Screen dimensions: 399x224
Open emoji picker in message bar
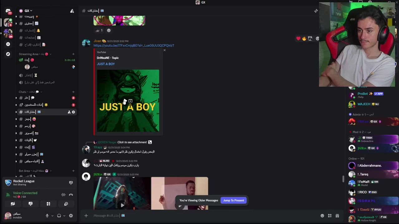click(322, 216)
